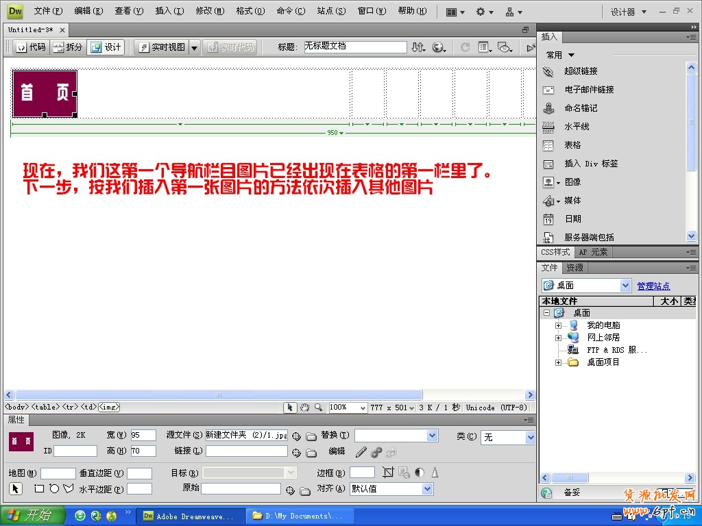Viewport: 702px width, 526px height.
Task: Open the 修改 (Modify) menu
Action: point(210,11)
